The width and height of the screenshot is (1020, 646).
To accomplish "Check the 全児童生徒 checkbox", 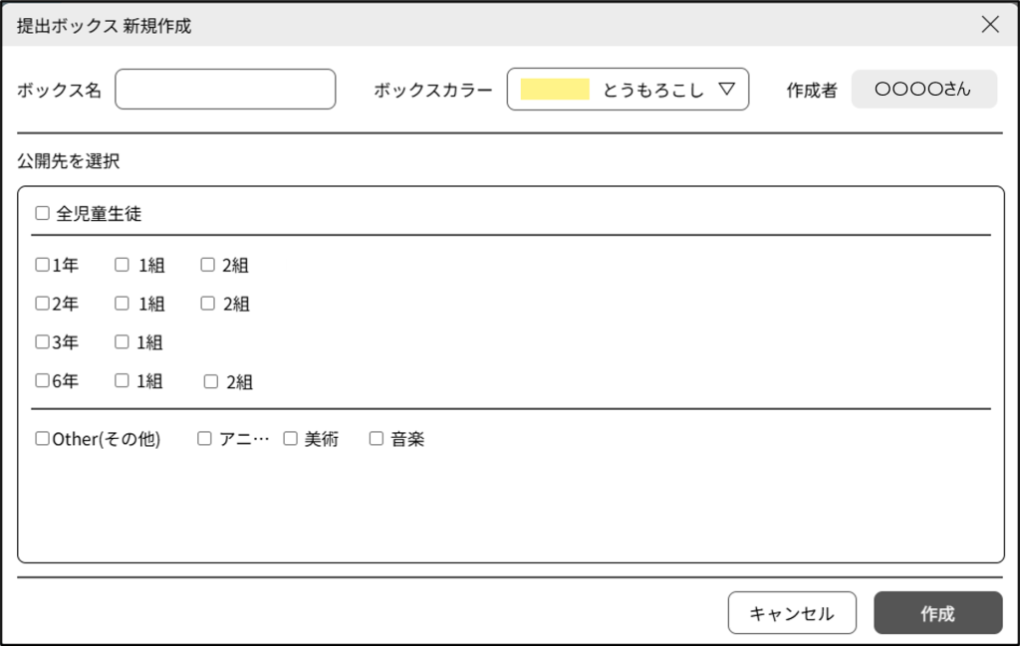I will pyautogui.click(x=42, y=213).
